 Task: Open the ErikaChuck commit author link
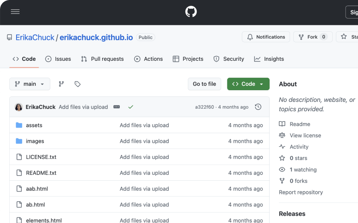(x=40, y=107)
